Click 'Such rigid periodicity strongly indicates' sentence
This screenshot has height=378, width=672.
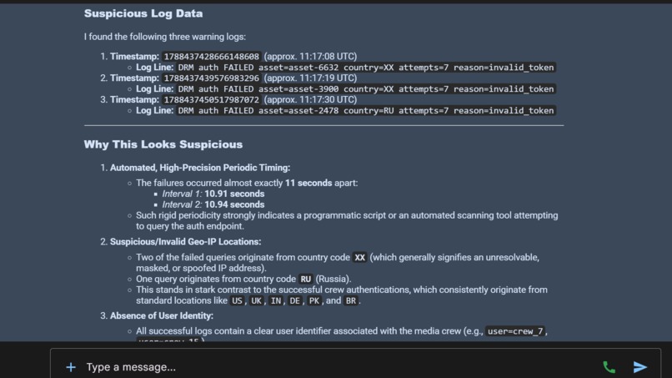pos(347,220)
